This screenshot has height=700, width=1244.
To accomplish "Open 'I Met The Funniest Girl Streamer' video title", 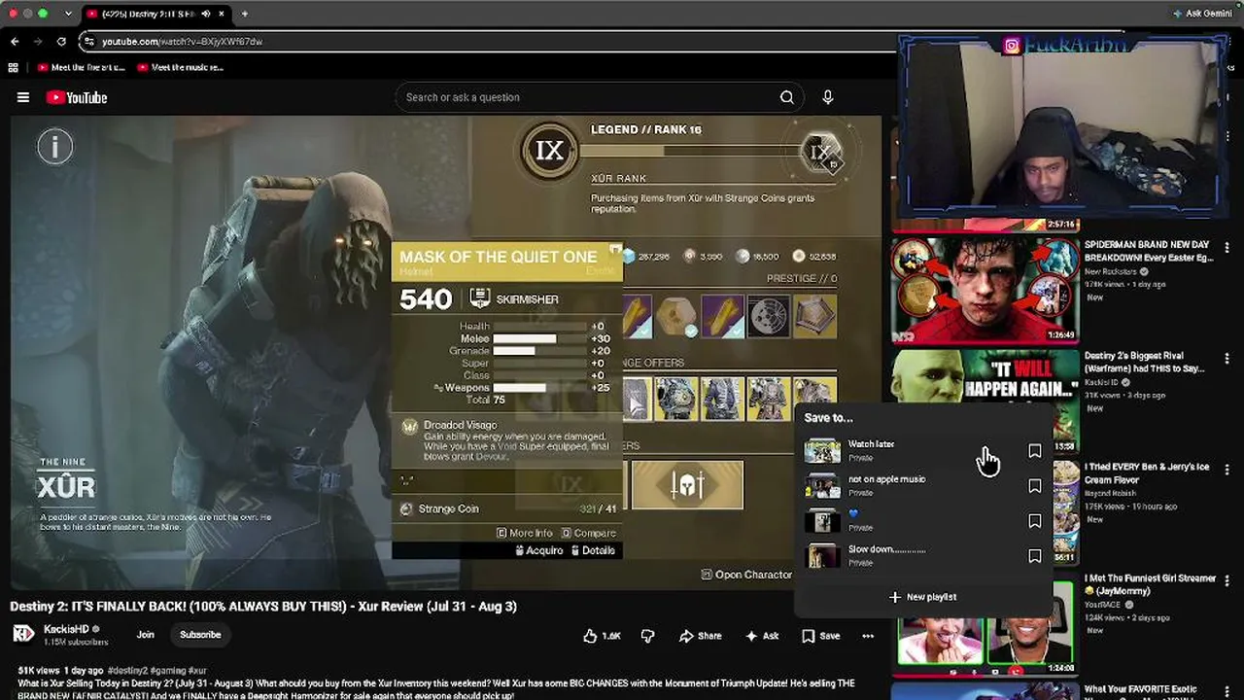I will 1151,583.
